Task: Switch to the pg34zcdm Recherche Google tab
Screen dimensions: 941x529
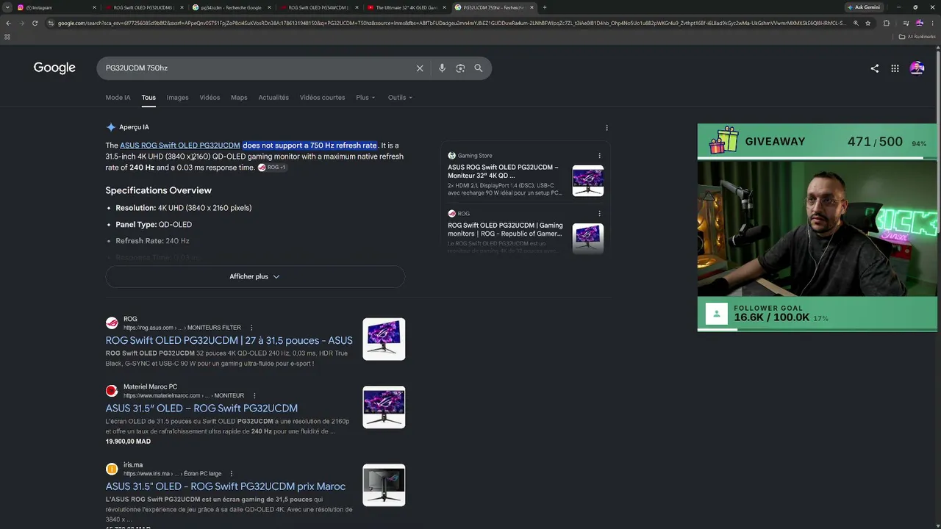Action: click(x=232, y=7)
